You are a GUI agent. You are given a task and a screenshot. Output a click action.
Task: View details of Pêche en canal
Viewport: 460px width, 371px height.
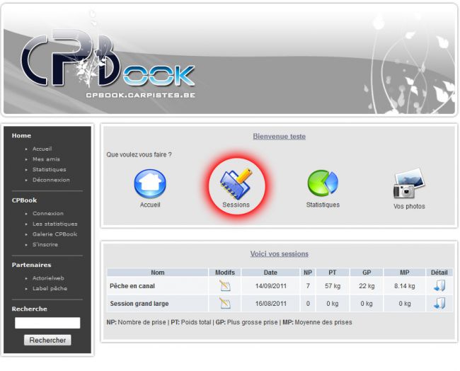pos(439,285)
